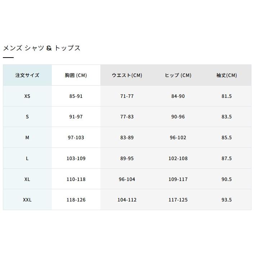
Task: Click waist value 83-89 for M
Action: 127,137
